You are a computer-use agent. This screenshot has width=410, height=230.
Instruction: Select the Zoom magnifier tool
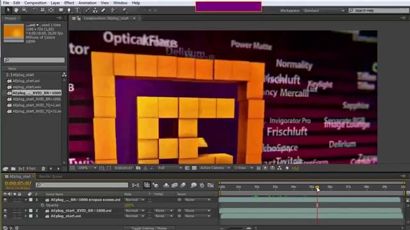[24, 10]
